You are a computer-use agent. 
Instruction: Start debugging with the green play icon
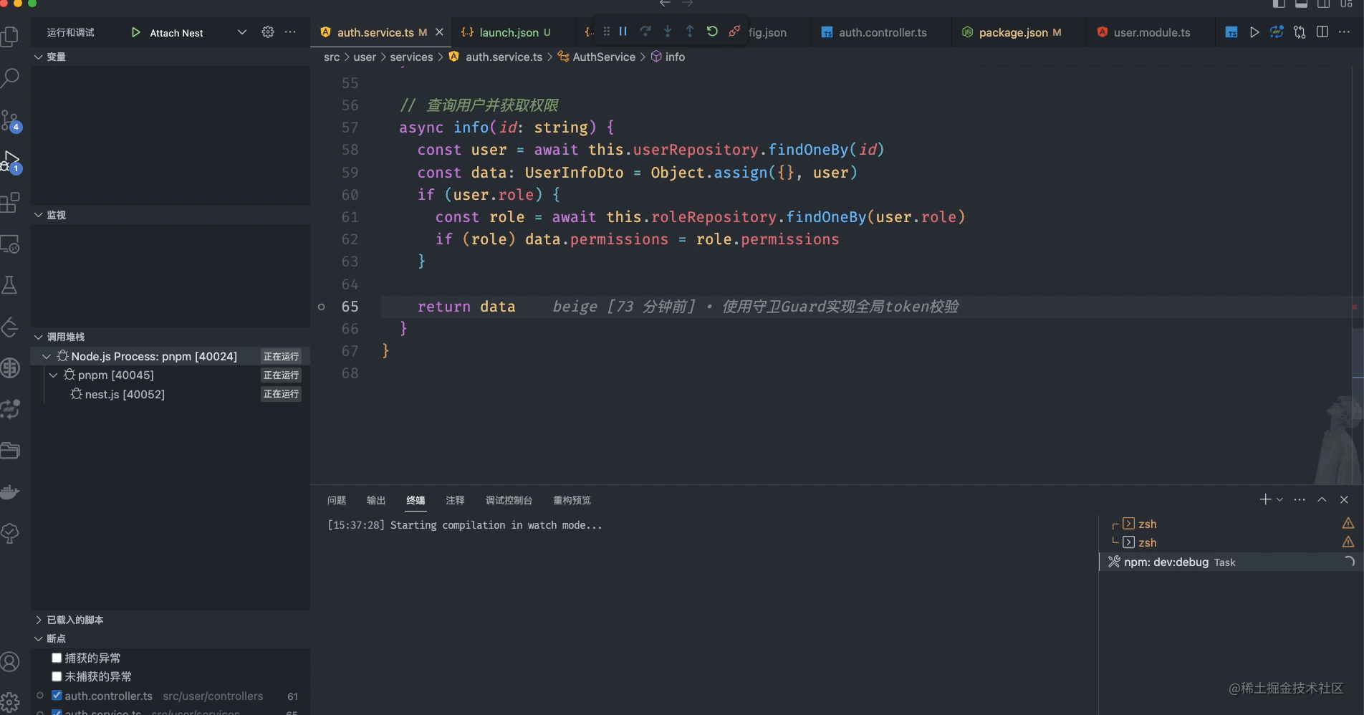135,32
